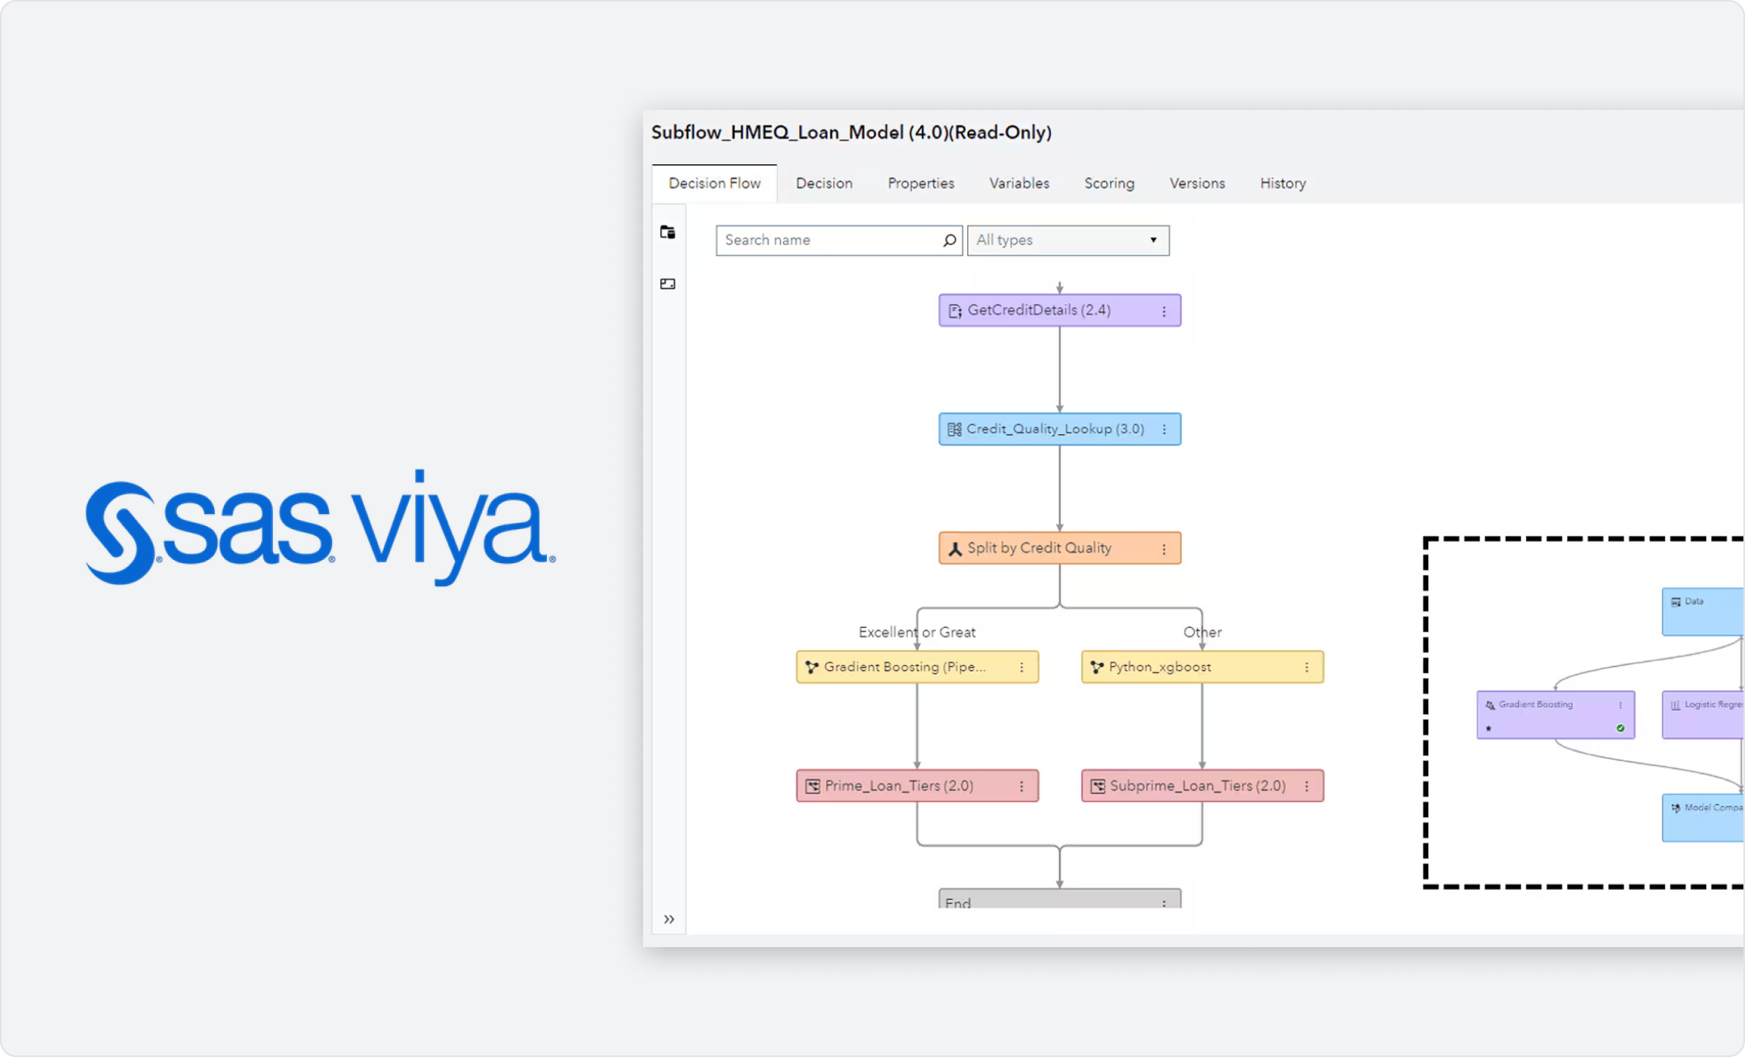Click the champion star on Gradient Boosting
Viewport: 1745px width, 1057px height.
tap(1489, 728)
